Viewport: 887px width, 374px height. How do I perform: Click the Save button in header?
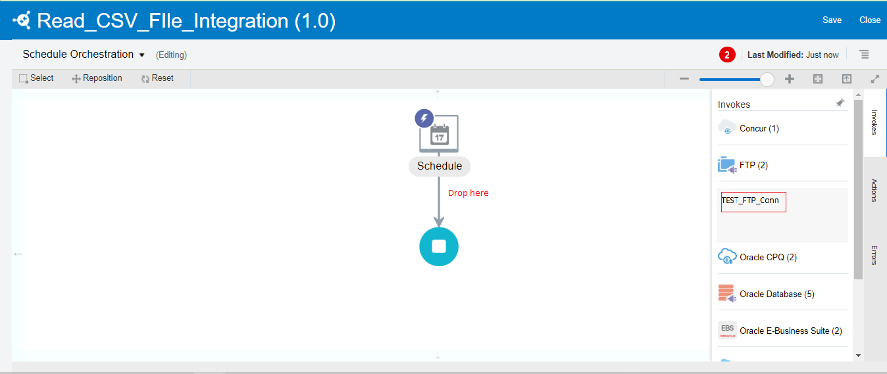(x=832, y=20)
